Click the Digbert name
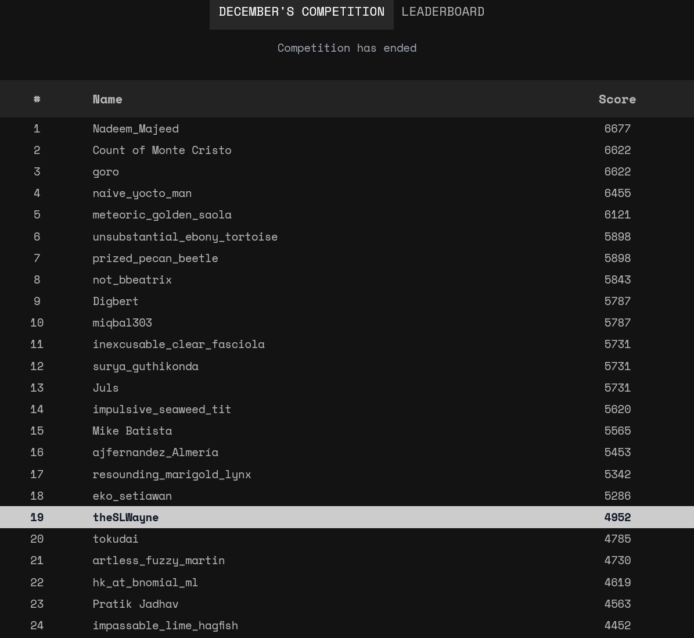This screenshot has height=638, width=694. pos(116,302)
